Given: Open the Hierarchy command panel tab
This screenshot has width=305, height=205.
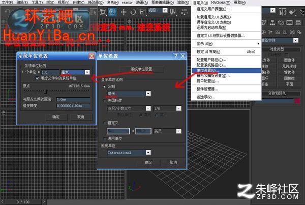Looking at the screenshot, I should [x=272, y=23].
